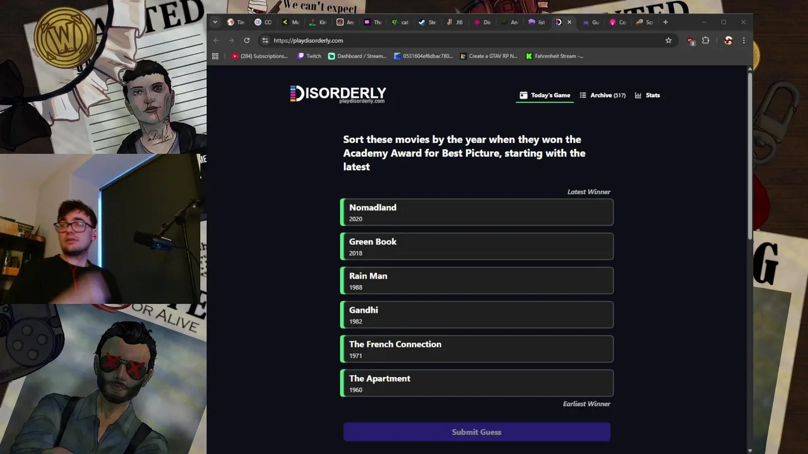808x454 pixels.
Task: Select The French Connection movie card
Action: click(x=477, y=349)
